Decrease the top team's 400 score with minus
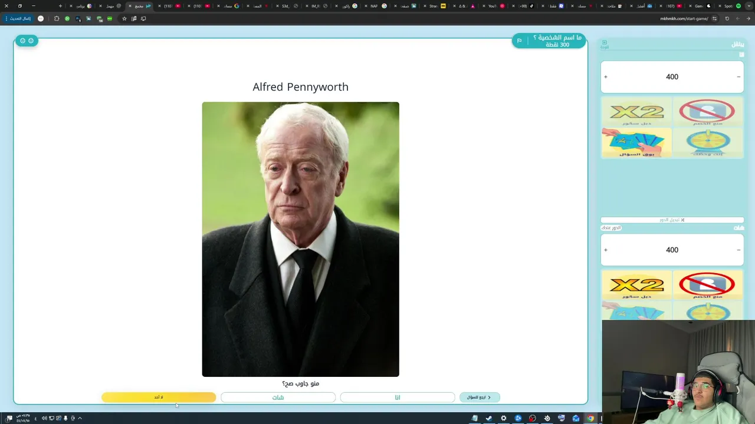Screen dimensions: 755x424 pyautogui.click(x=738, y=77)
